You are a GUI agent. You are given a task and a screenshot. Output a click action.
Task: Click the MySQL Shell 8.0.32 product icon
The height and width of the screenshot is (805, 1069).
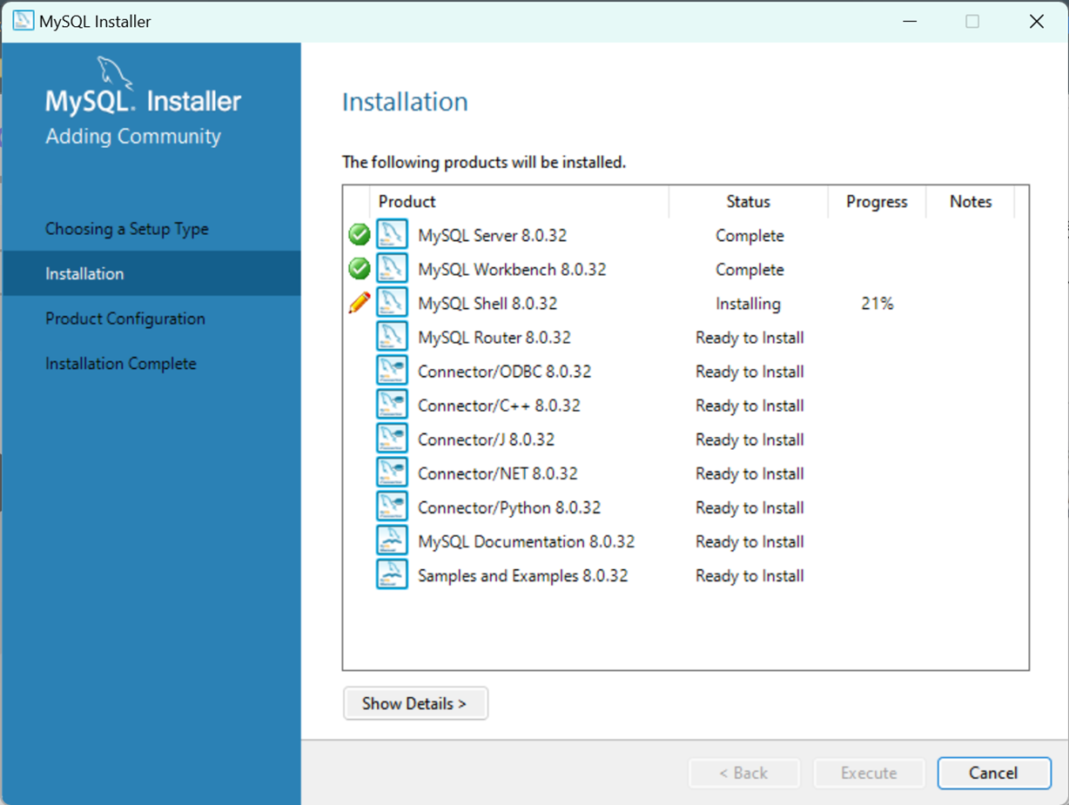coord(392,303)
